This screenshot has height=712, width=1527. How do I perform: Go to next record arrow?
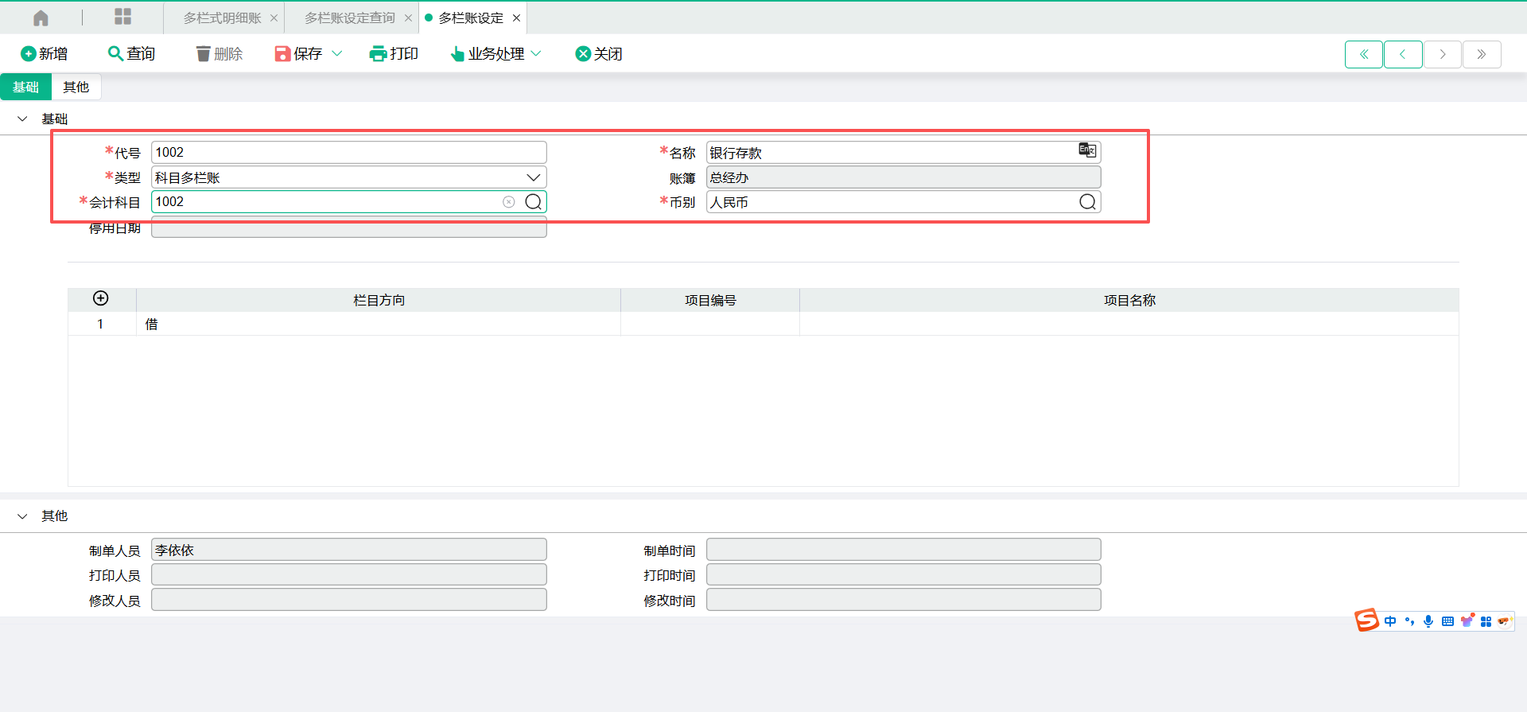tap(1442, 54)
